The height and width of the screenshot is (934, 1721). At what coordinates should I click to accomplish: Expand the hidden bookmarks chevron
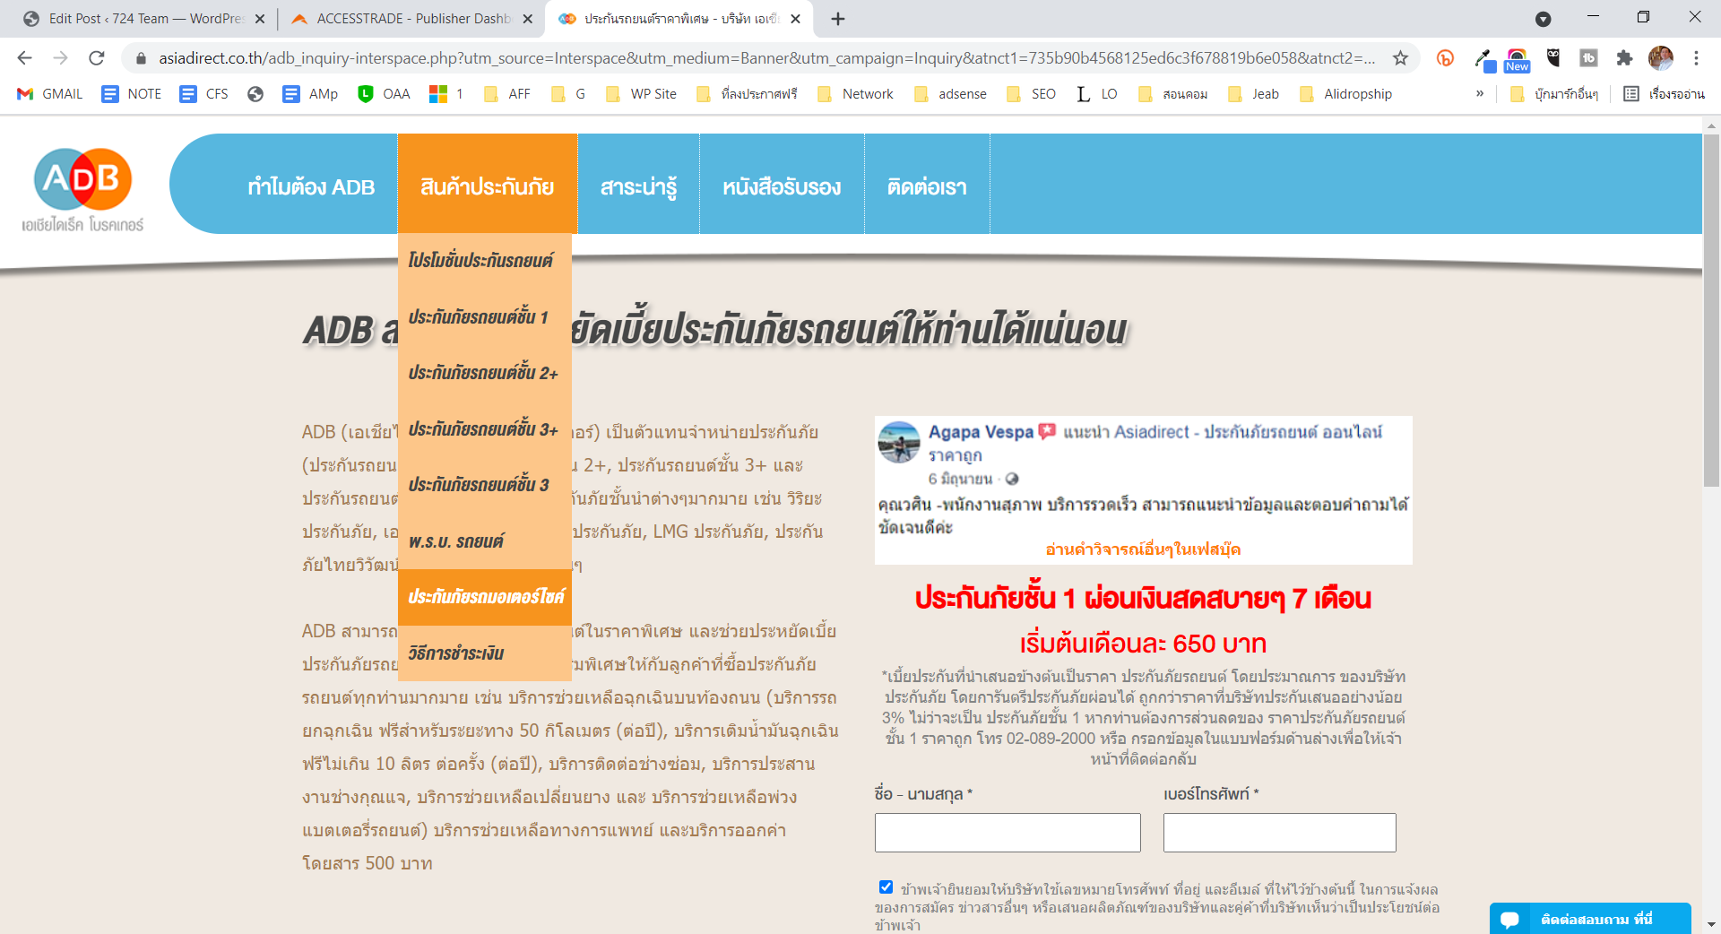[1480, 94]
